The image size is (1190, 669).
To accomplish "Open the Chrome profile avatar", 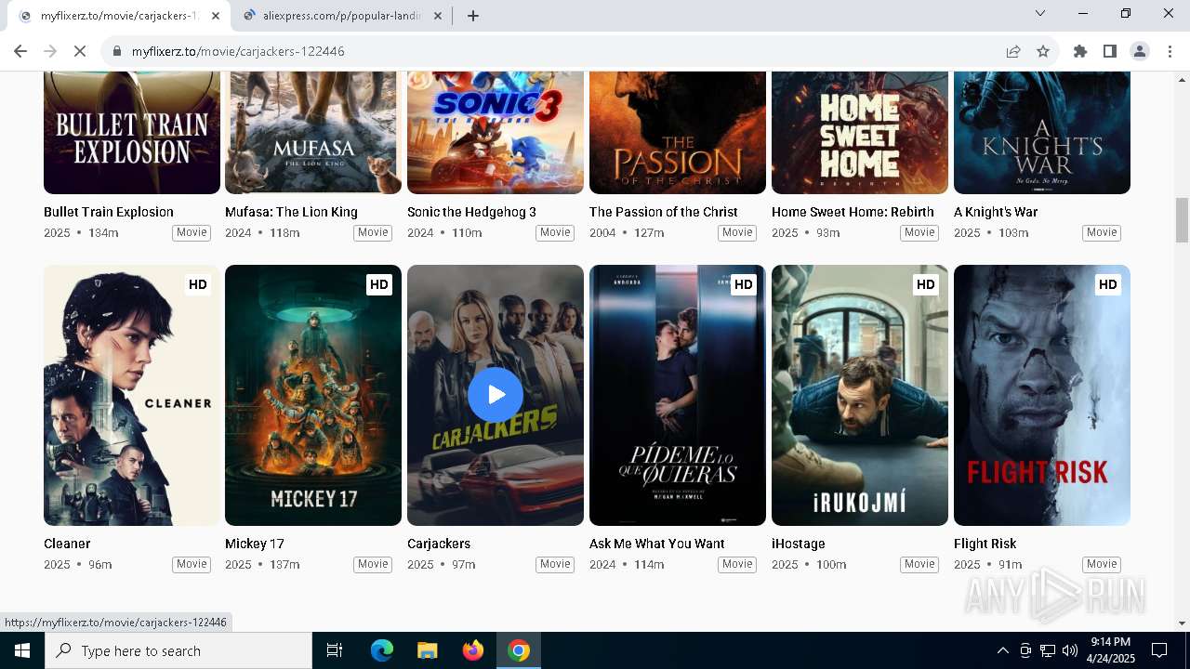I will point(1140,51).
